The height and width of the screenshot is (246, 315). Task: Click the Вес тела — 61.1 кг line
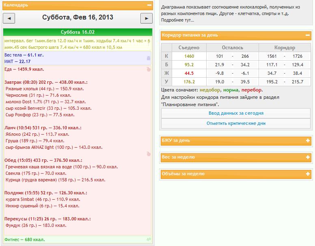tap(24, 55)
